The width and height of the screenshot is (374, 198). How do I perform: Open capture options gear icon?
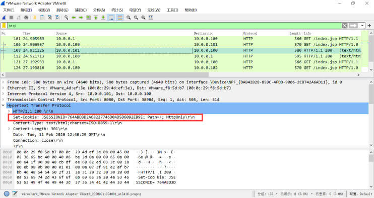26,18
